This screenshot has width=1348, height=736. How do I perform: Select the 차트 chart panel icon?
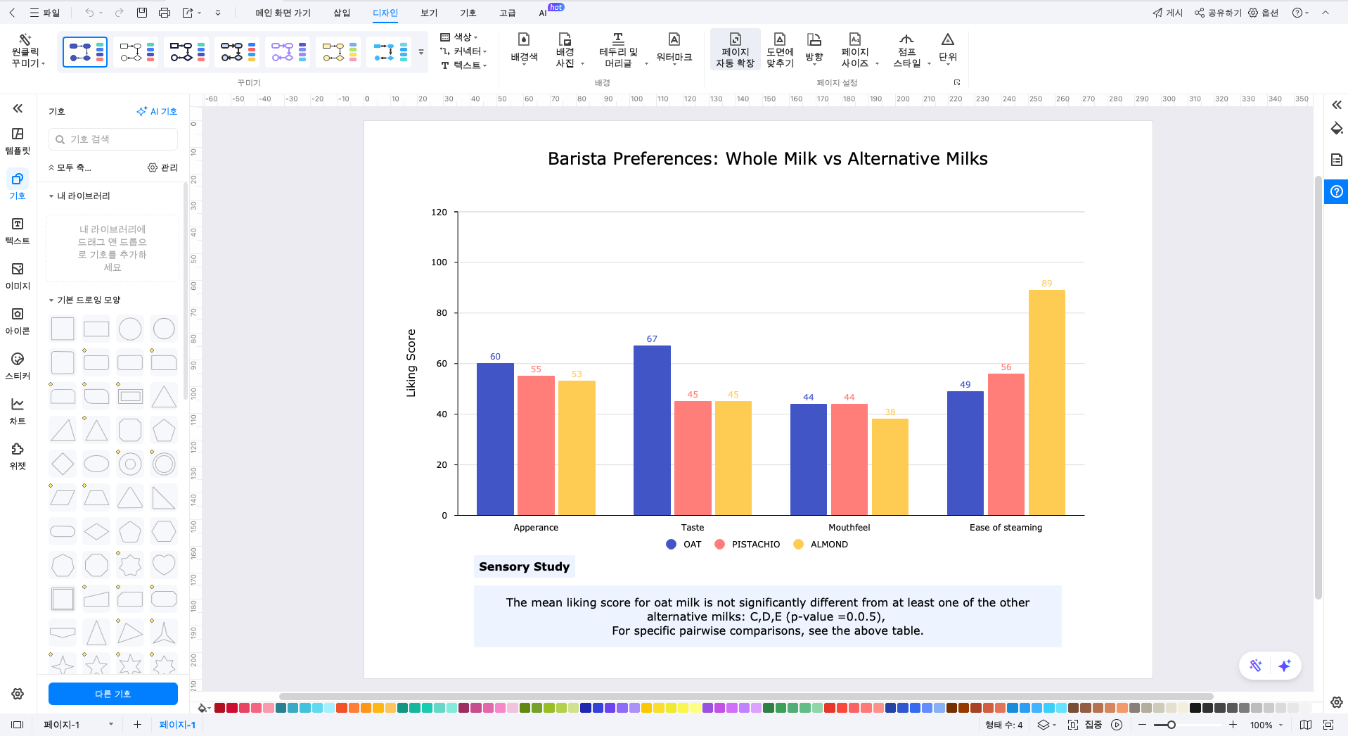point(18,411)
